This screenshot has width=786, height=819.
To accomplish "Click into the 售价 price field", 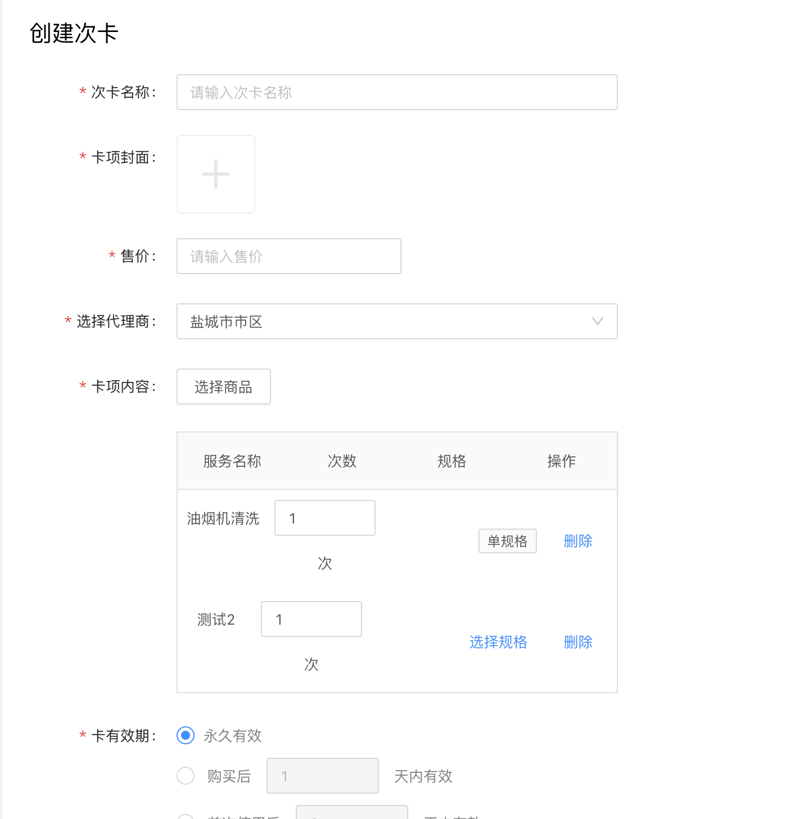I will (x=288, y=256).
